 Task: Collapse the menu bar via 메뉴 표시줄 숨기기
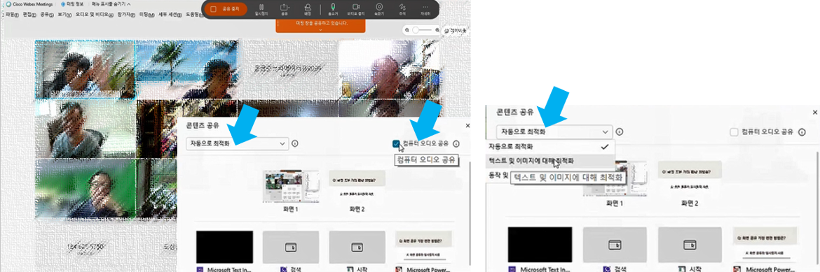point(111,3)
